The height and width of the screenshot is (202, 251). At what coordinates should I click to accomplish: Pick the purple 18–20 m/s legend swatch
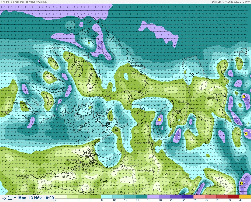(165, 196)
